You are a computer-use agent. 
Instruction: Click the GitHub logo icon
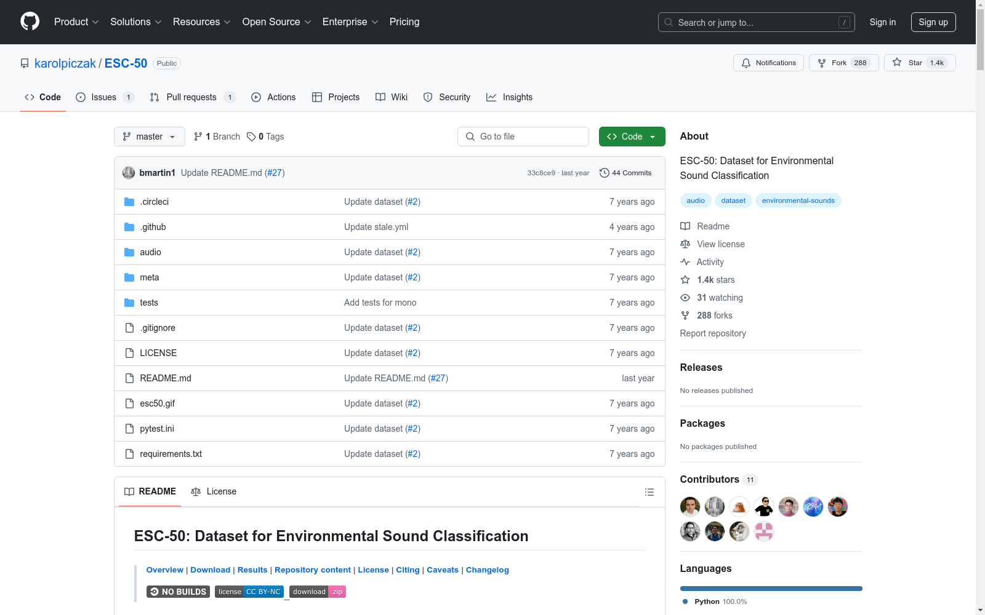pyautogui.click(x=30, y=22)
